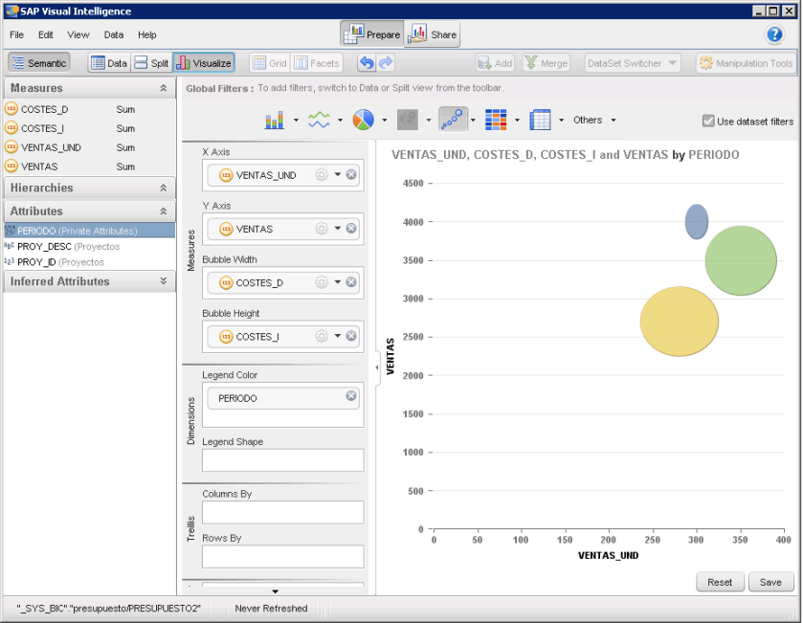Click the Save button
The image size is (803, 623).
(770, 582)
